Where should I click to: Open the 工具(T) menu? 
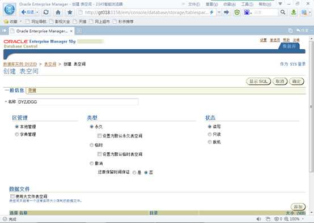247,4
